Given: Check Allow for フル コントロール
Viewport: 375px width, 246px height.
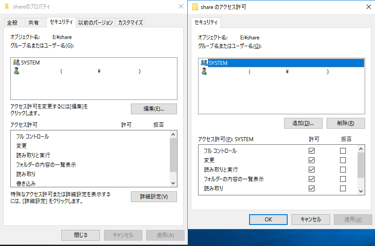Looking at the screenshot, I should click(311, 151).
